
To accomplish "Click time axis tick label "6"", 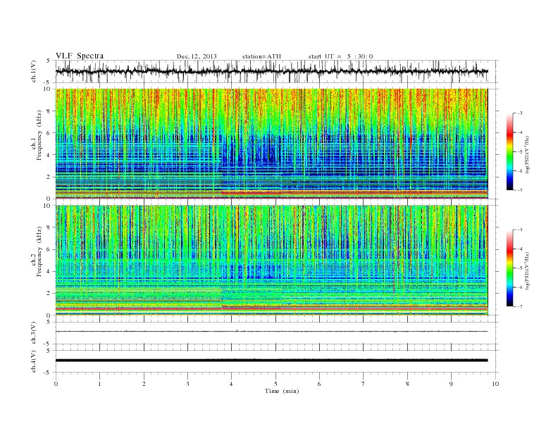I will click(x=320, y=384).
